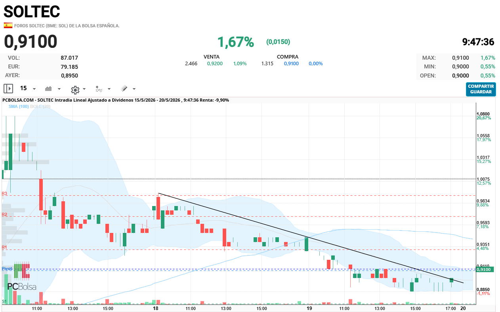The image size is (500, 312).
Task: Expand the indicators dropdown arrow
Action: pos(109,89)
